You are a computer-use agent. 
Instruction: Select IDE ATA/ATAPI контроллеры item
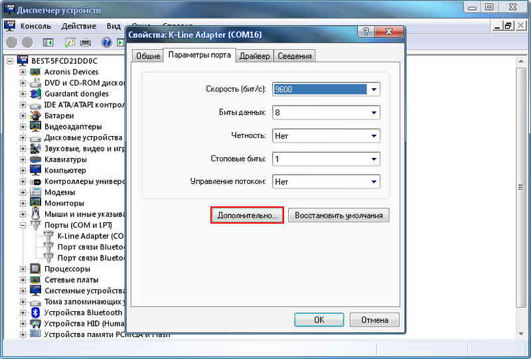[85, 105]
